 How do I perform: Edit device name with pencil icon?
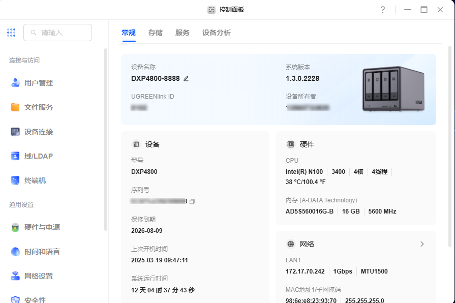(186, 79)
